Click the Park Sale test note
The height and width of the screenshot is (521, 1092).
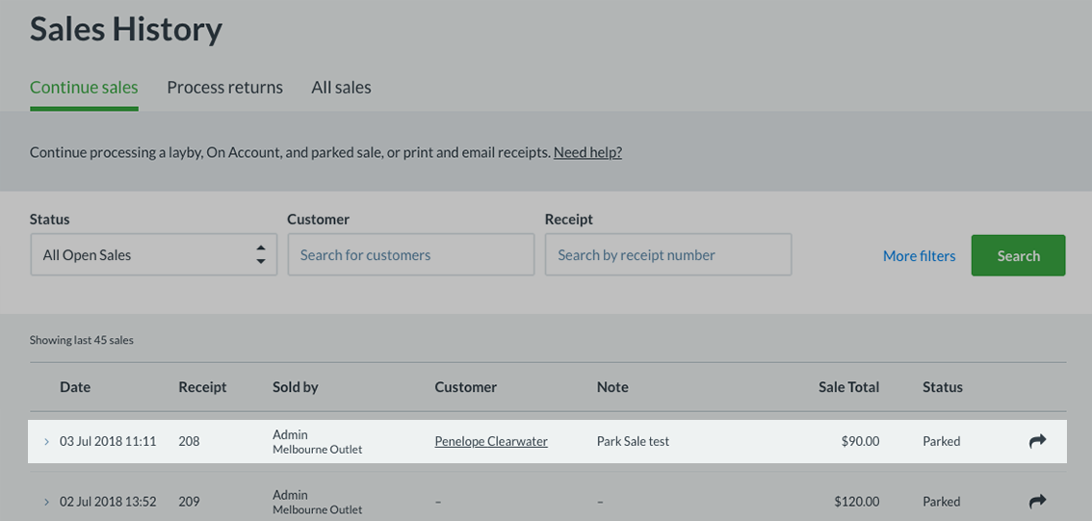[x=633, y=441]
